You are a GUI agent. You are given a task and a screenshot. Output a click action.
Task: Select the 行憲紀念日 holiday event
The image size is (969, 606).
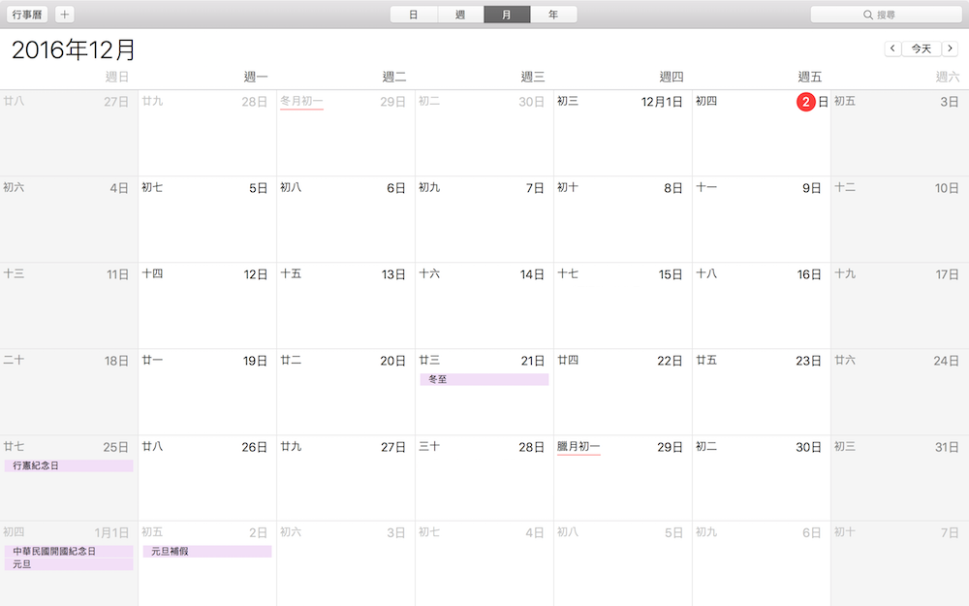point(69,466)
